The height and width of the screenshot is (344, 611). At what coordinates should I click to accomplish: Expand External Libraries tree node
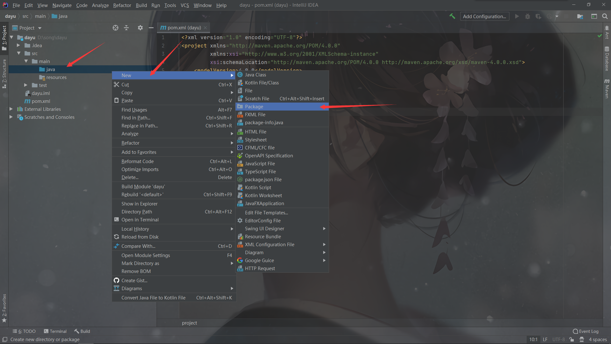(11, 109)
